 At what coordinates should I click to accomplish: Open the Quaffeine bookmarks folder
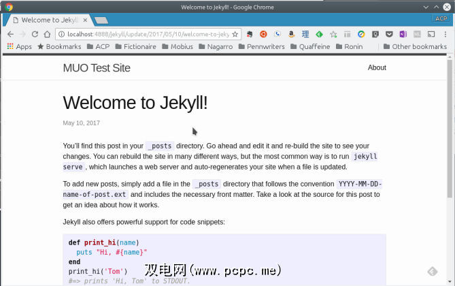(310, 46)
